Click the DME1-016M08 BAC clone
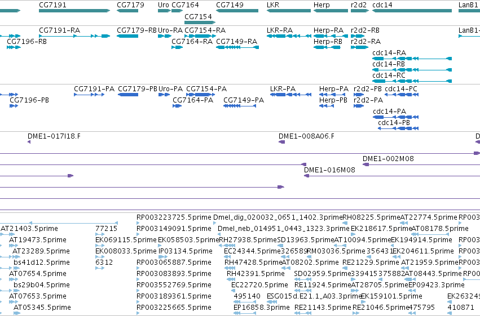The height and width of the screenshot is (316, 480). pos(392,176)
